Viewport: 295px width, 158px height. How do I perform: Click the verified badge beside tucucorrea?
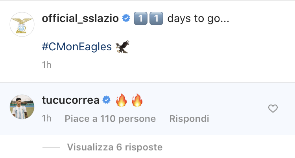point(107,100)
